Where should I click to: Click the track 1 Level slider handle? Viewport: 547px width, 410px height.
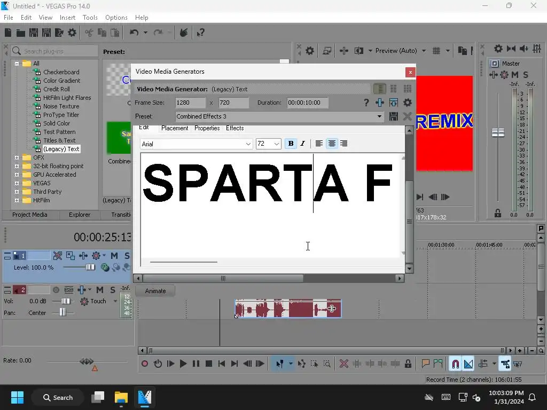point(90,267)
